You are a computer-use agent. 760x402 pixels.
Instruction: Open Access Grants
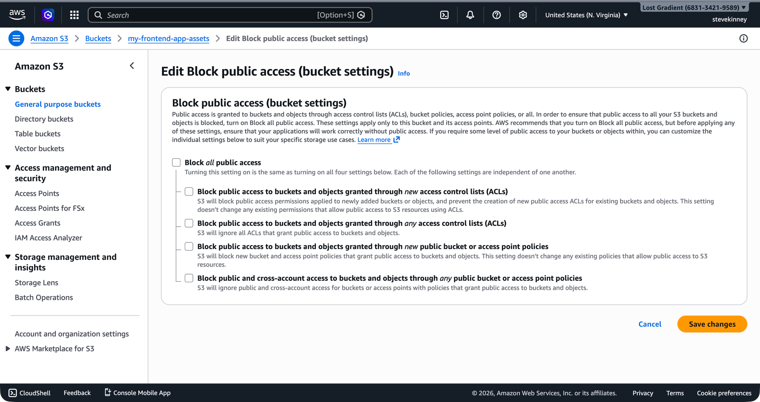38,223
